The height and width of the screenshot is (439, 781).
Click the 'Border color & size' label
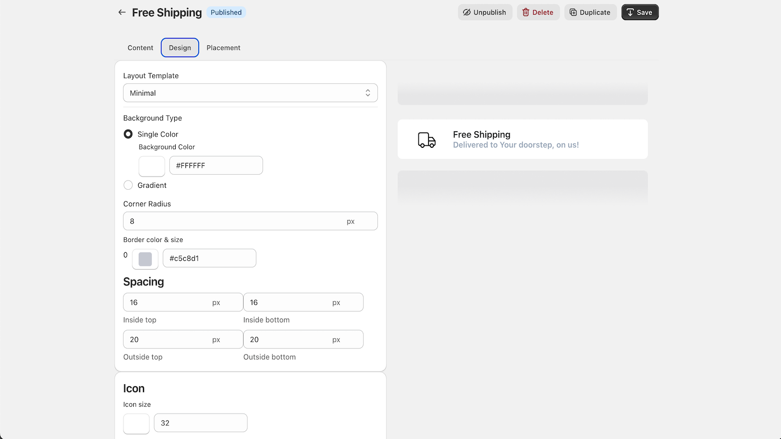153,240
